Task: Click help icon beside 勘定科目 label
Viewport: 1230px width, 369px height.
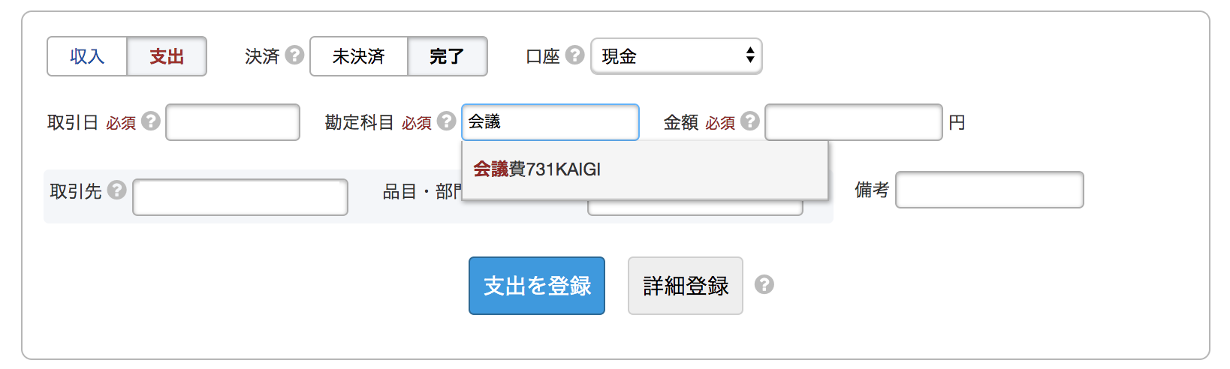Action: coord(447,121)
